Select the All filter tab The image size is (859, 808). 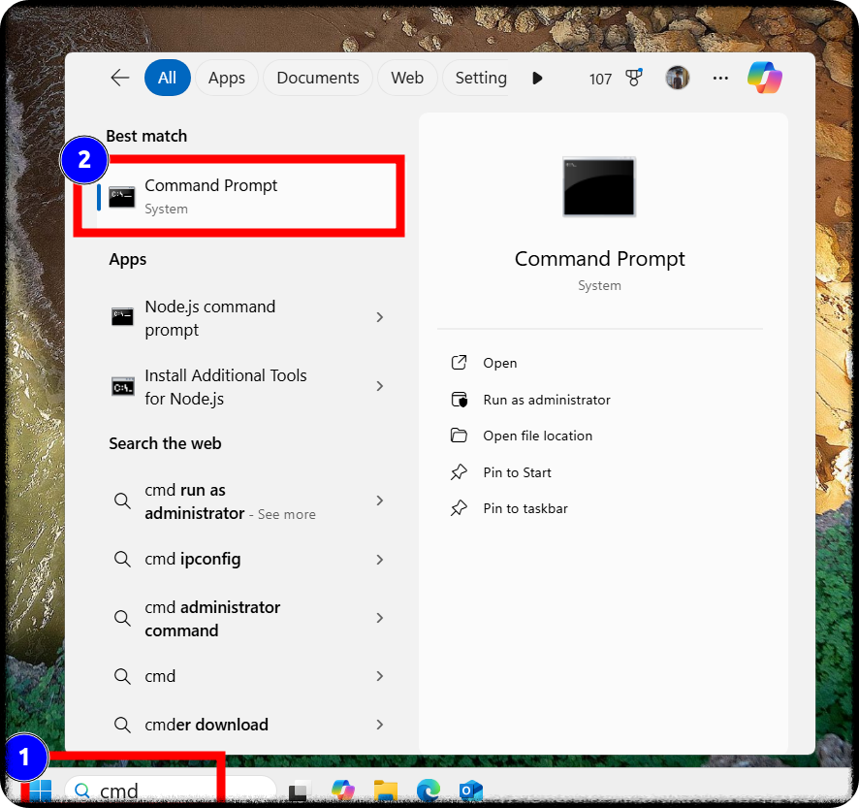pyautogui.click(x=167, y=78)
